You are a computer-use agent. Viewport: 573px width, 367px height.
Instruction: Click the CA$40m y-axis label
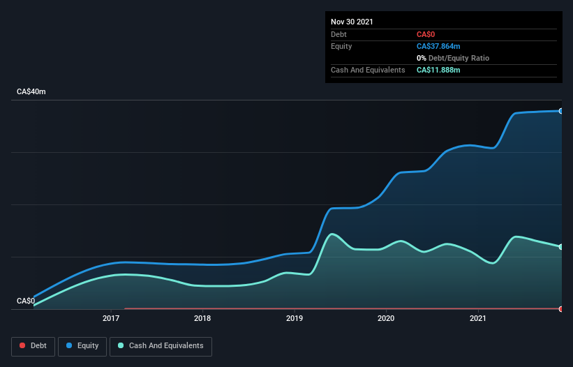coord(31,91)
